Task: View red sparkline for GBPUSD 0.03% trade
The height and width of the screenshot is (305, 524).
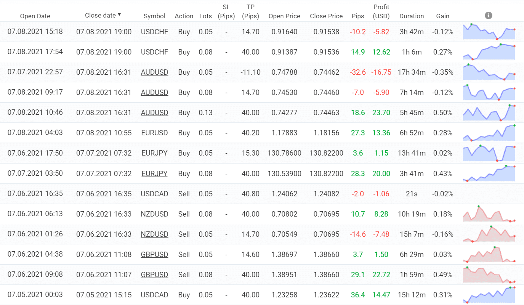Action: [x=489, y=254]
